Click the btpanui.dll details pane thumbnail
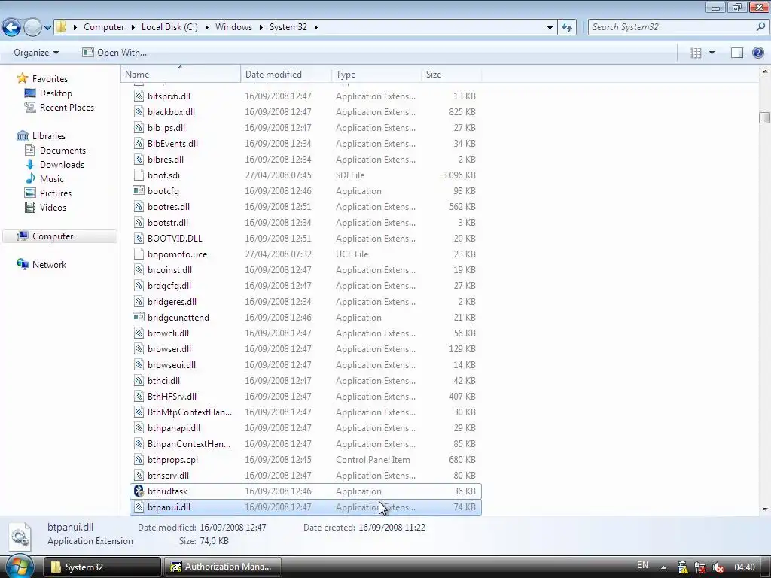 click(x=20, y=536)
